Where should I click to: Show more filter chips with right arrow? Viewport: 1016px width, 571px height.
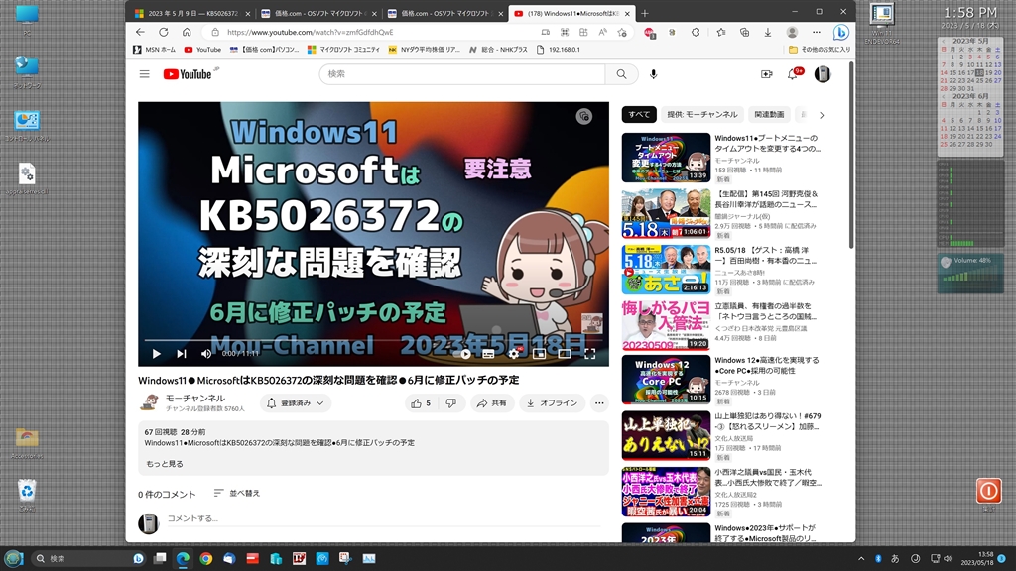pyautogui.click(x=822, y=115)
